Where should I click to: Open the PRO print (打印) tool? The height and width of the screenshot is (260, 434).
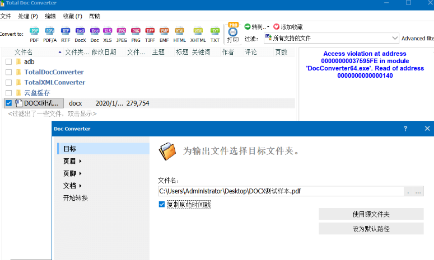pyautogui.click(x=233, y=32)
